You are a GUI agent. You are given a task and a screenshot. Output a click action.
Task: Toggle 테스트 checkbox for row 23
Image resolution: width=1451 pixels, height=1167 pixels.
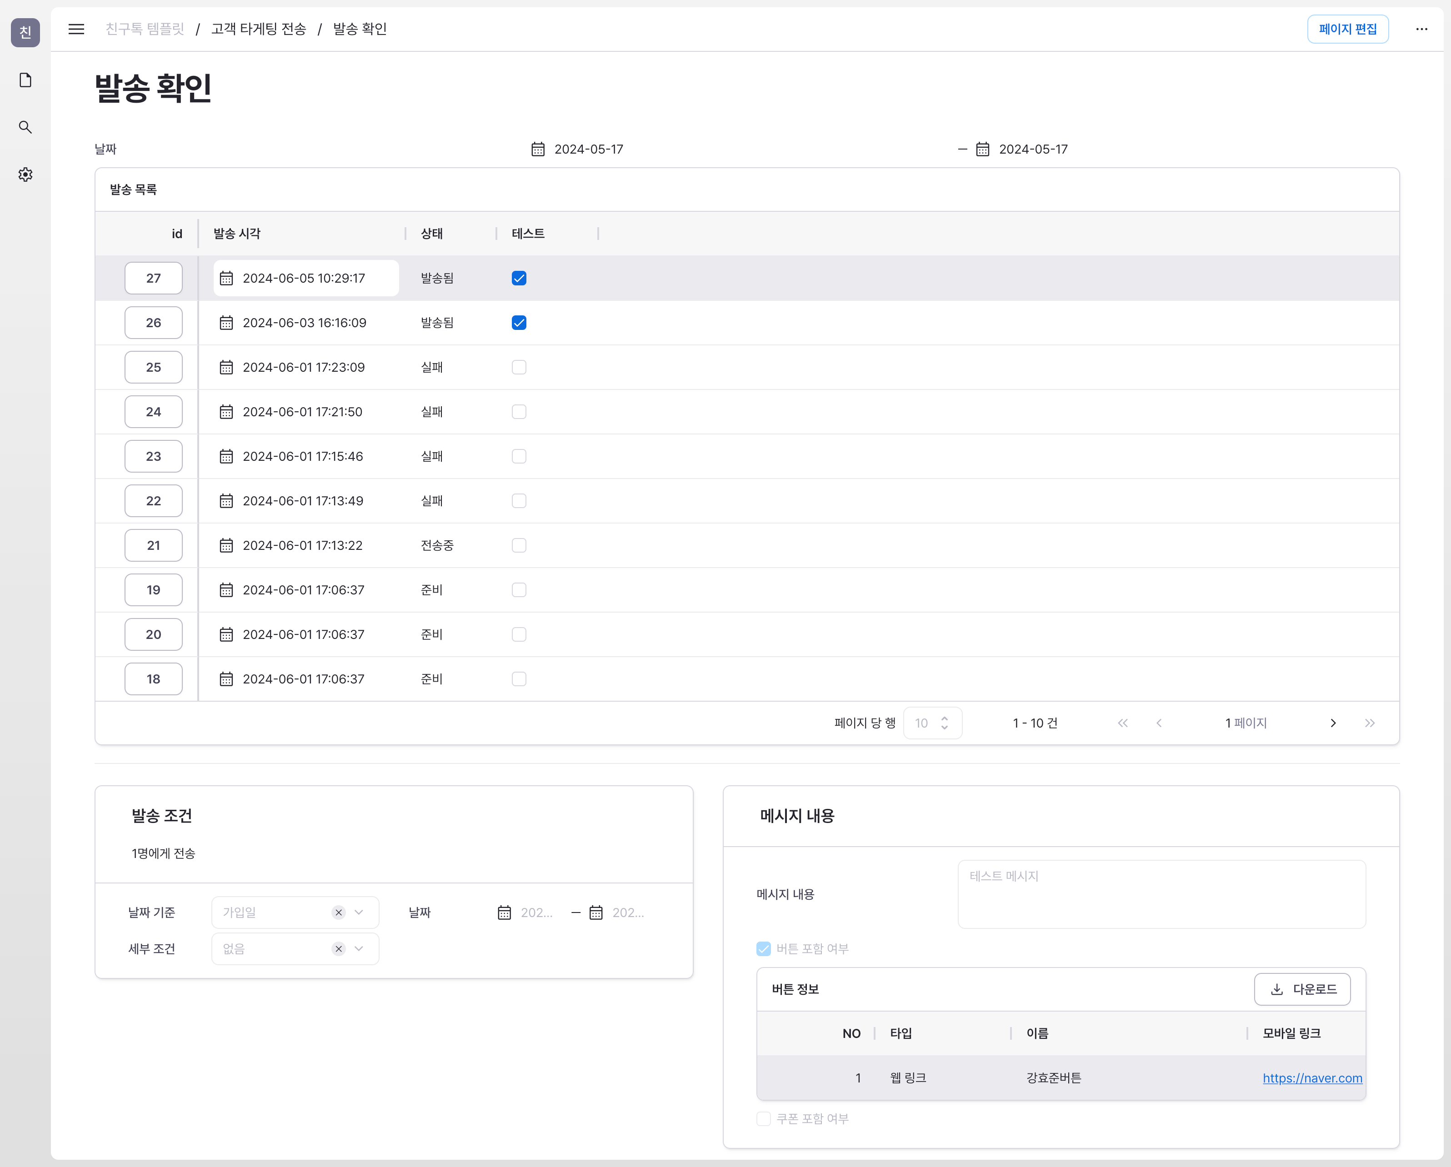pos(519,456)
